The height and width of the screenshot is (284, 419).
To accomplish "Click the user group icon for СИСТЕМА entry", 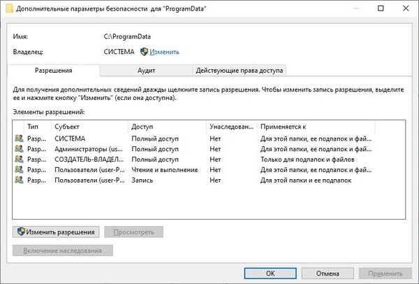I will (19, 139).
